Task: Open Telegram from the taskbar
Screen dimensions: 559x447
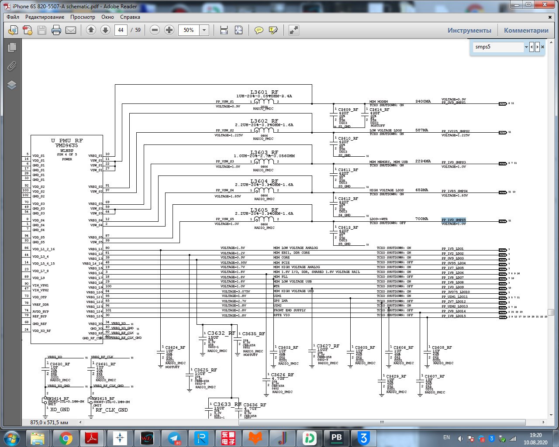Action: point(174,438)
